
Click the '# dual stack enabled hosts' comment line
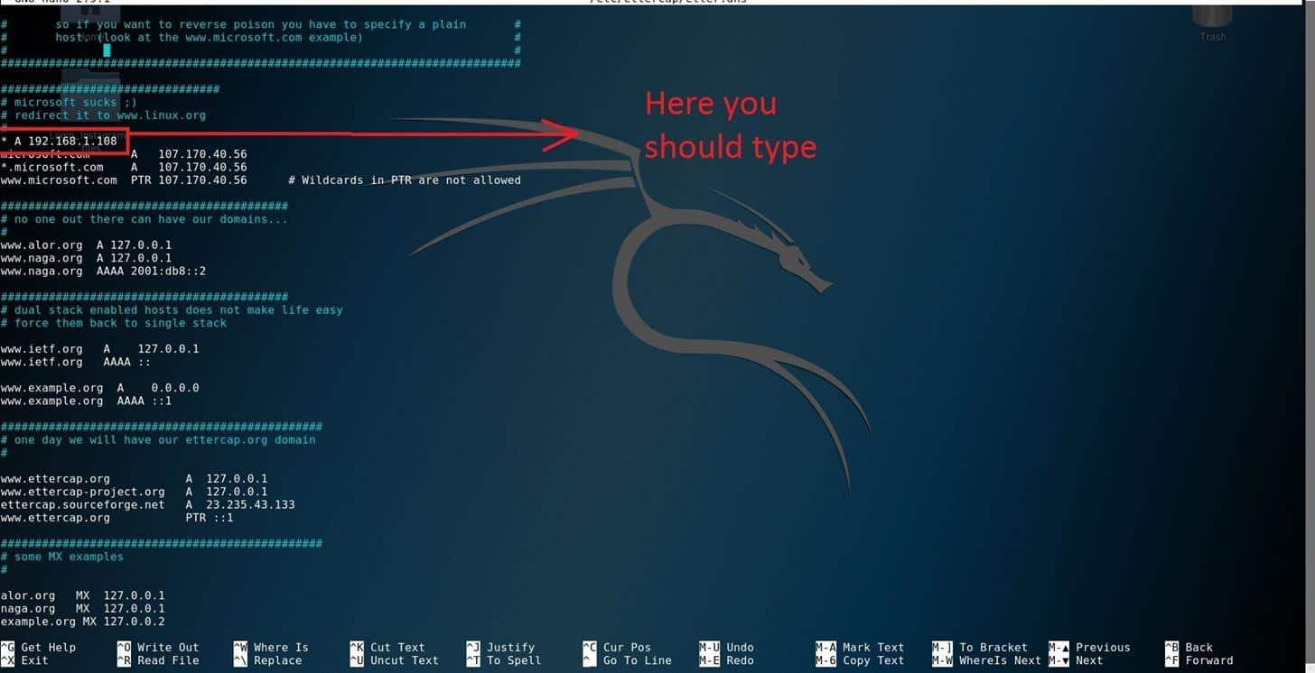(x=173, y=310)
